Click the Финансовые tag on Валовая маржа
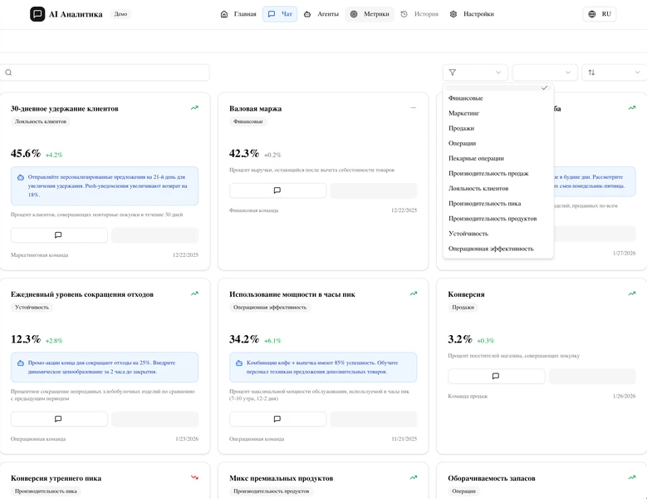Viewport: 647px width, 499px height. pyautogui.click(x=248, y=121)
